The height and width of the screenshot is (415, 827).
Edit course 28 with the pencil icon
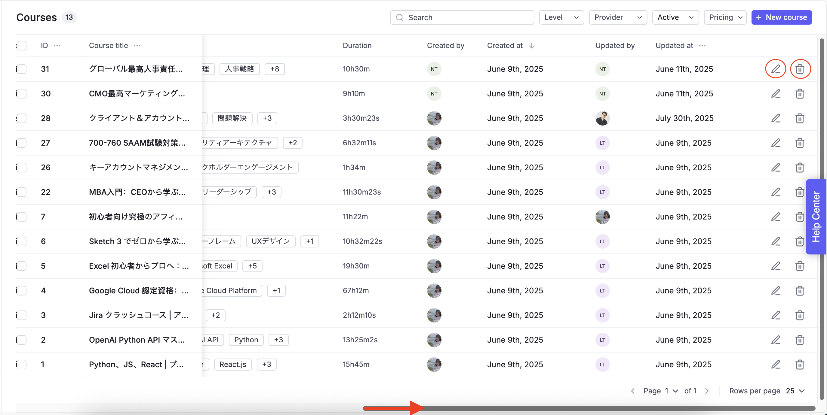point(775,118)
